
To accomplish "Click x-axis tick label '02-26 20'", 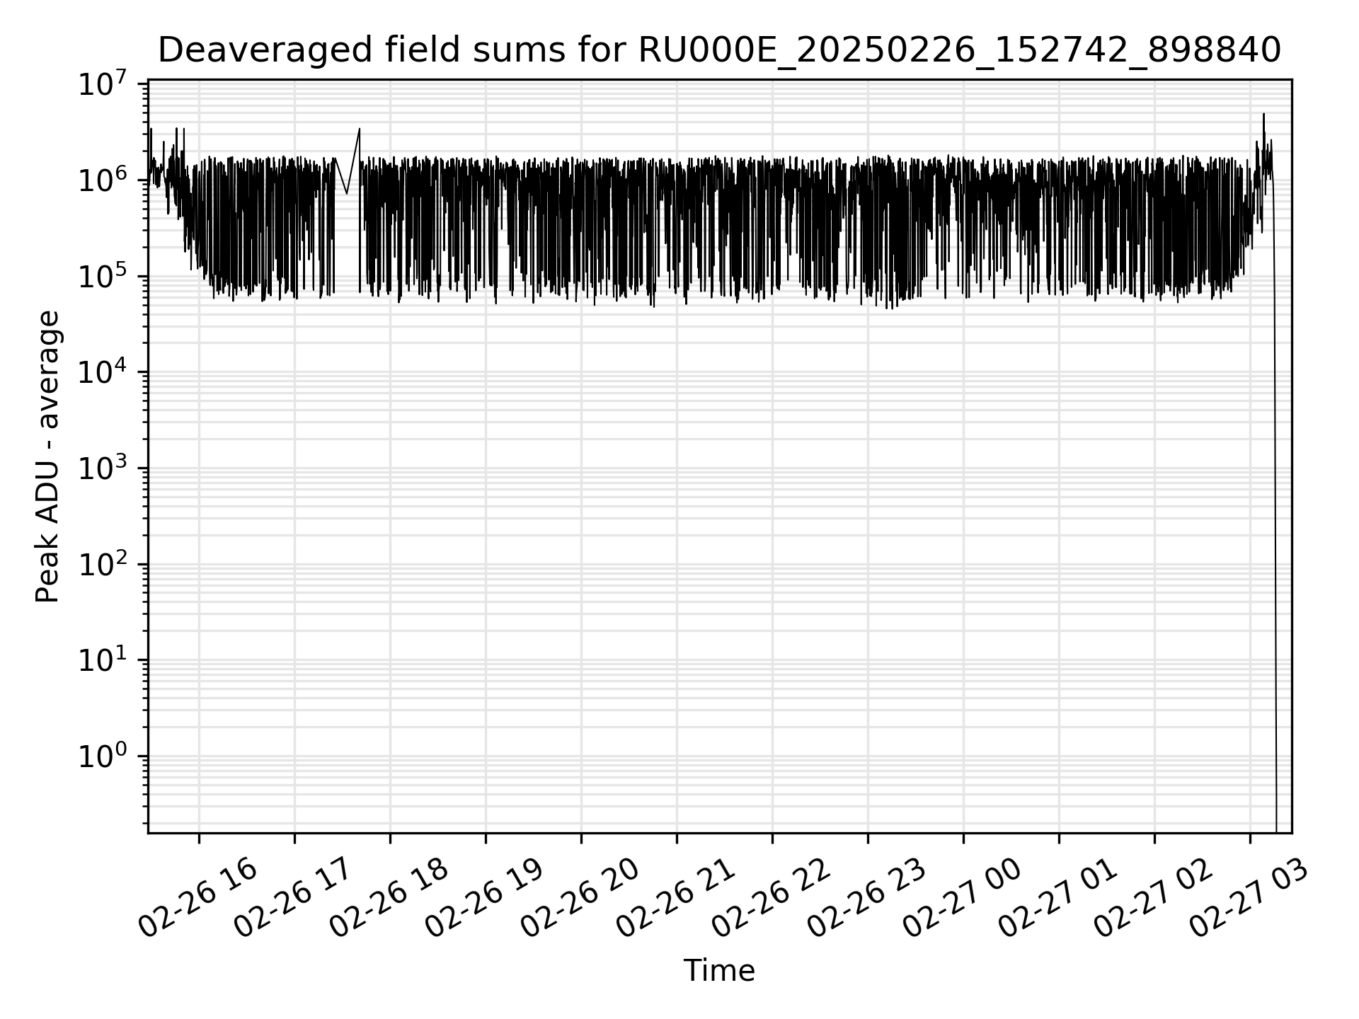I will (x=580, y=899).
